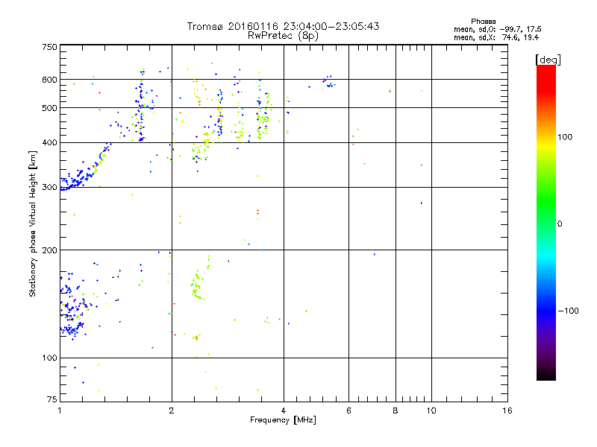Click the y-axis tick label "200"

[49, 250]
